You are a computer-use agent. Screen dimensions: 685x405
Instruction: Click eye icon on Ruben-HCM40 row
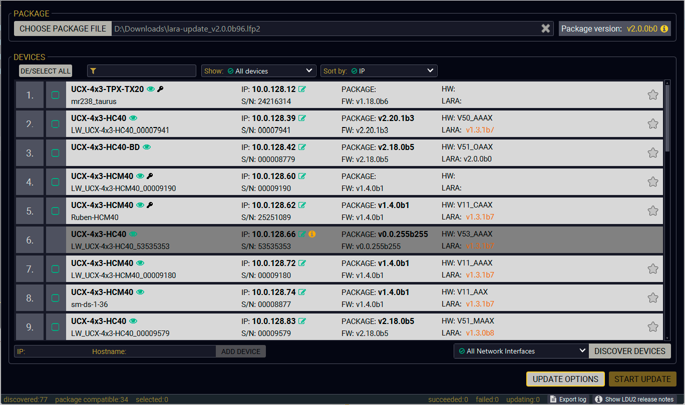[140, 205]
